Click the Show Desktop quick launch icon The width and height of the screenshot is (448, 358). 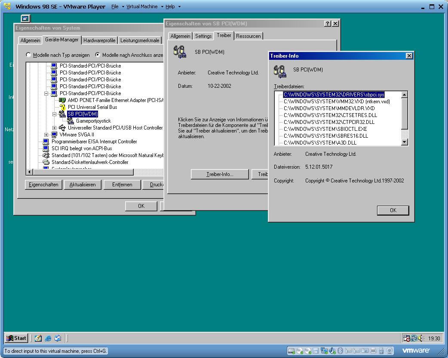(38, 338)
